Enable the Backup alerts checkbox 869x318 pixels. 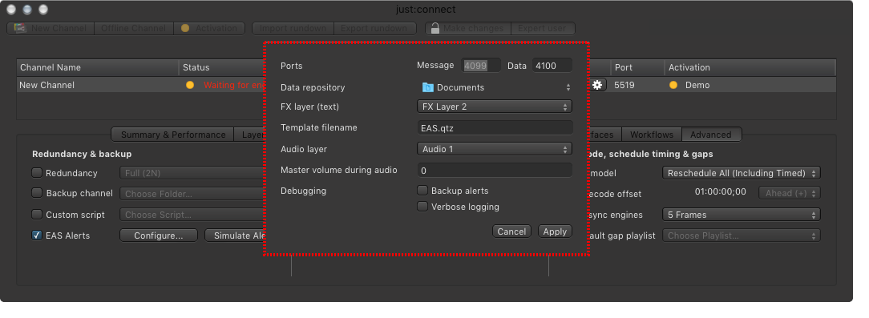[422, 191]
